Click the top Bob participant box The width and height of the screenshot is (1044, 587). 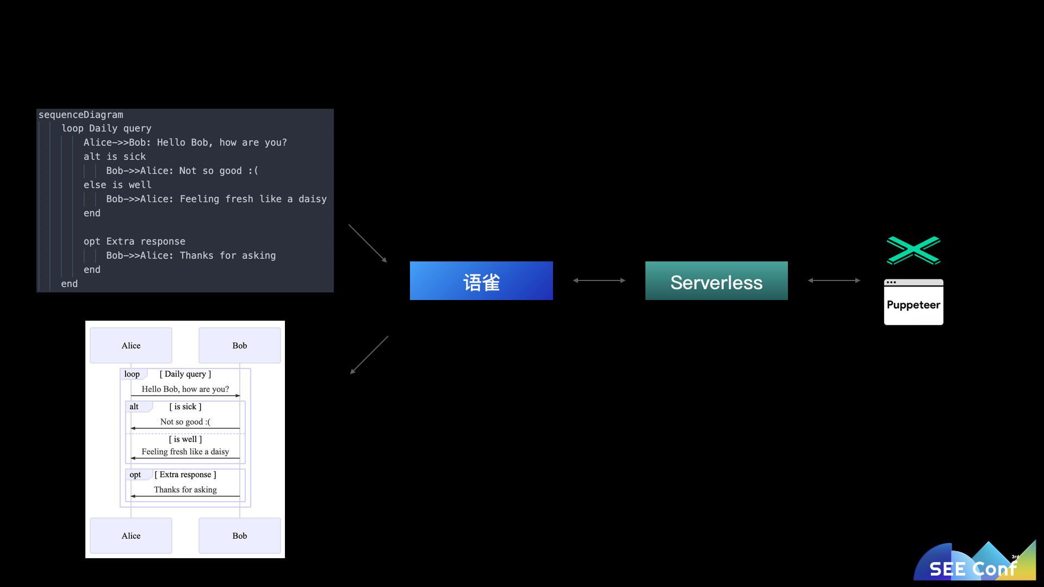pos(240,346)
